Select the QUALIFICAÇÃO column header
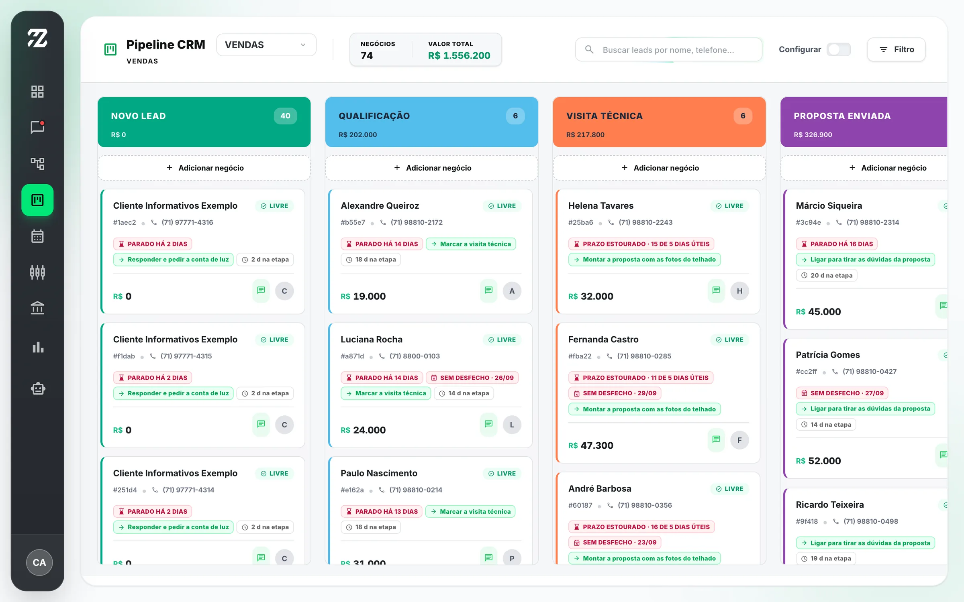The width and height of the screenshot is (964, 602). point(432,122)
